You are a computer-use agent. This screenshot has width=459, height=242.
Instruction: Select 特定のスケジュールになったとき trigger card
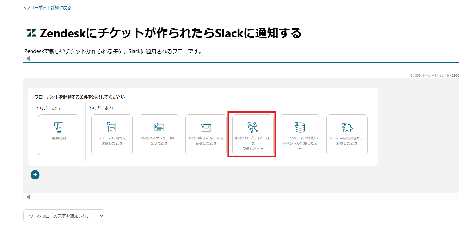click(x=159, y=135)
